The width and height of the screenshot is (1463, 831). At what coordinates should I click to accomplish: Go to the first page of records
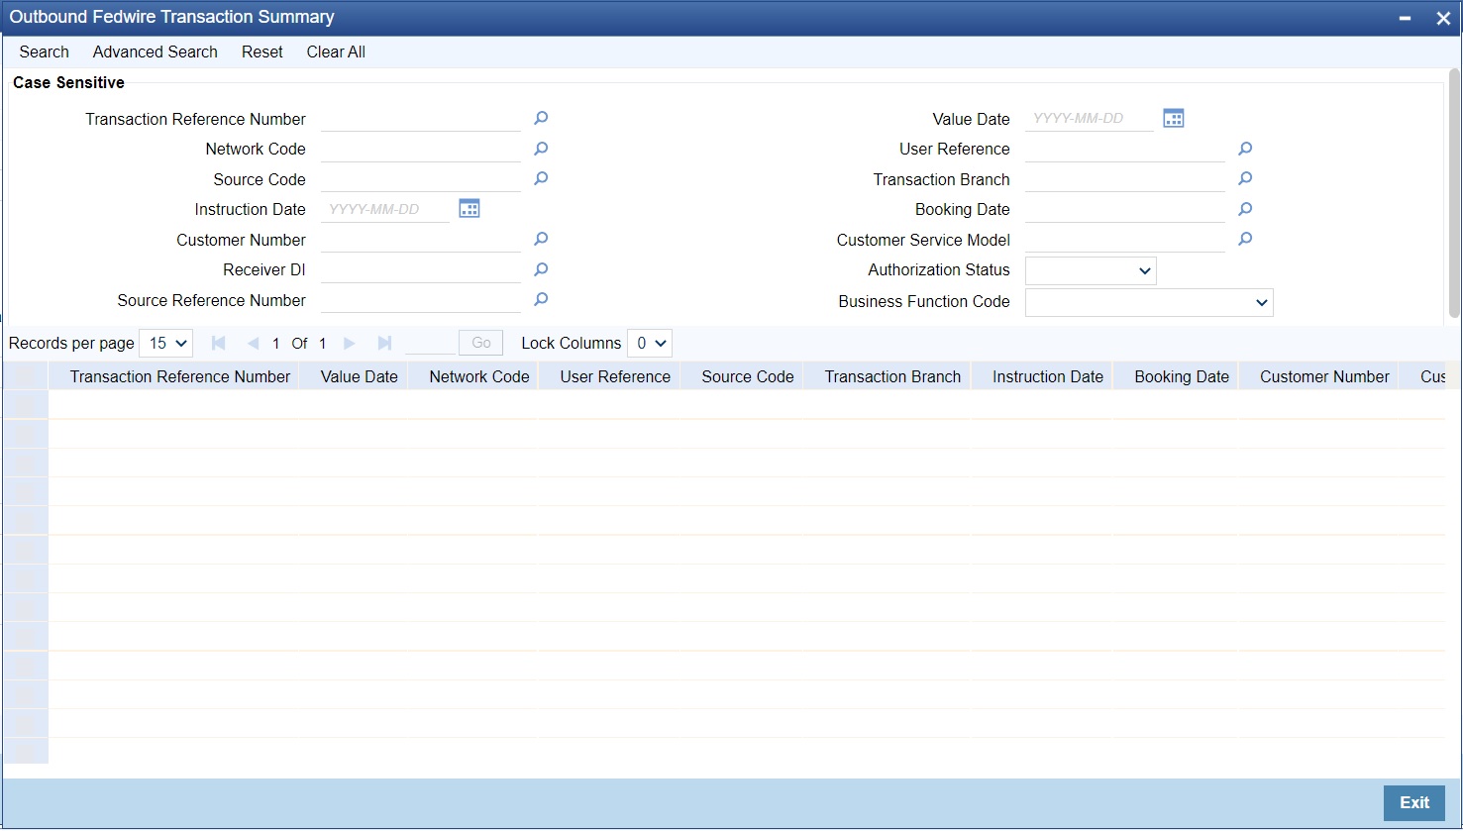point(219,343)
